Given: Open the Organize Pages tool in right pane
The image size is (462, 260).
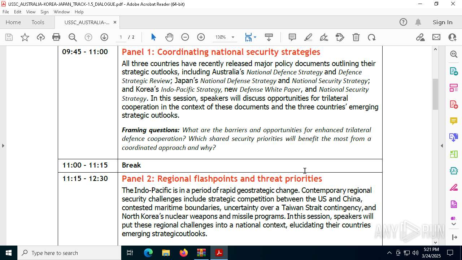Looking at the screenshot, I should click(454, 88).
